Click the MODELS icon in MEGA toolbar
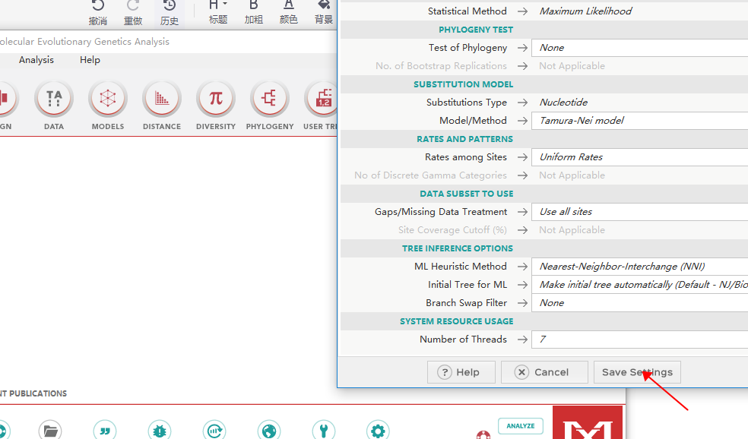This screenshot has width=748, height=439. (x=108, y=106)
